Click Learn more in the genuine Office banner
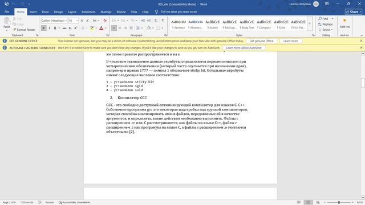Image resolution: width=365 pixels, height=205 pixels. [290, 41]
